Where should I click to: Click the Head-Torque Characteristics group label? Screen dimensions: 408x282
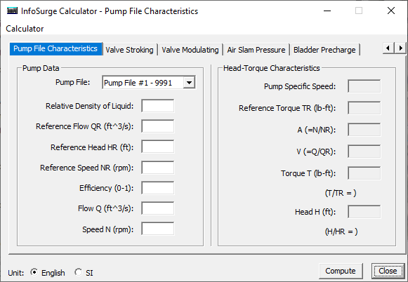pos(271,68)
